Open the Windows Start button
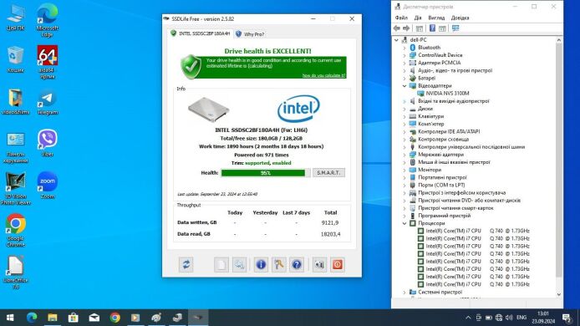 10,318
